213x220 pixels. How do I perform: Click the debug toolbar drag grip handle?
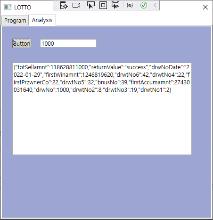pyautogui.click(x=56, y=5)
